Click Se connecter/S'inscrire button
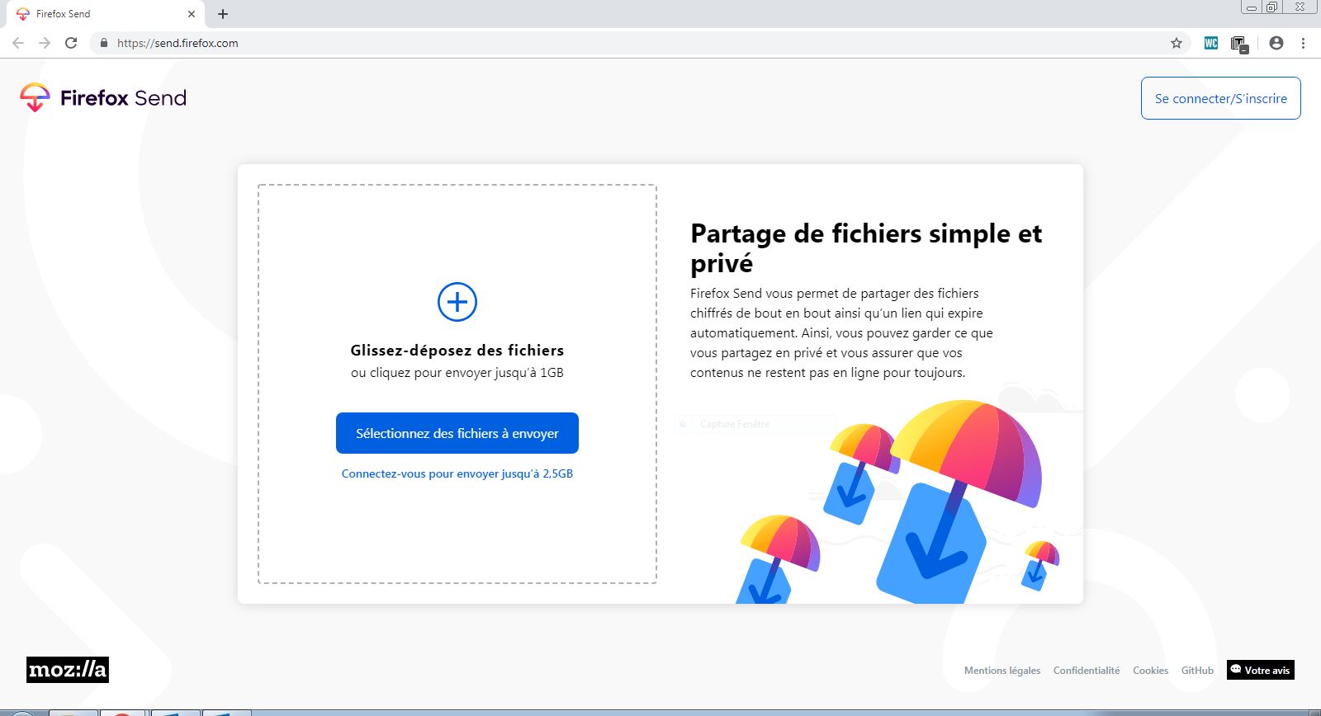Image resolution: width=1321 pixels, height=716 pixels. [1220, 98]
